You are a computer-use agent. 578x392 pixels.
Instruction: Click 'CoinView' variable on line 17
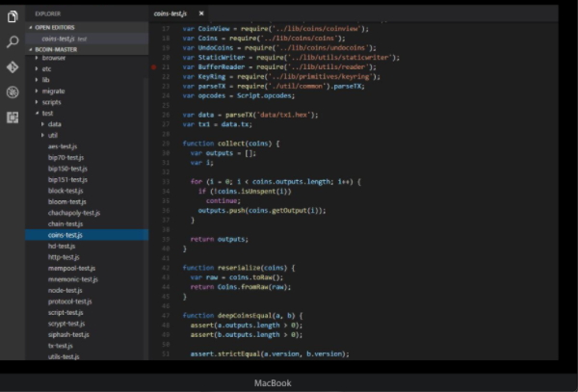point(214,29)
